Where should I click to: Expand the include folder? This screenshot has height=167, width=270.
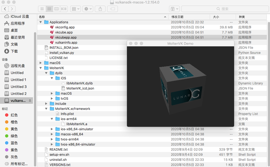click(x=46, y=103)
